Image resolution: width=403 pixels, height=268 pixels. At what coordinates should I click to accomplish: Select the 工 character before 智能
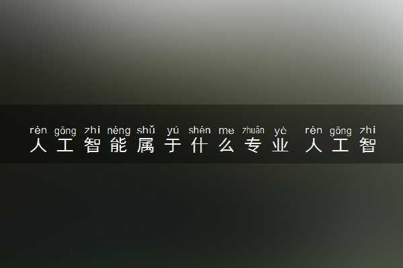point(65,145)
